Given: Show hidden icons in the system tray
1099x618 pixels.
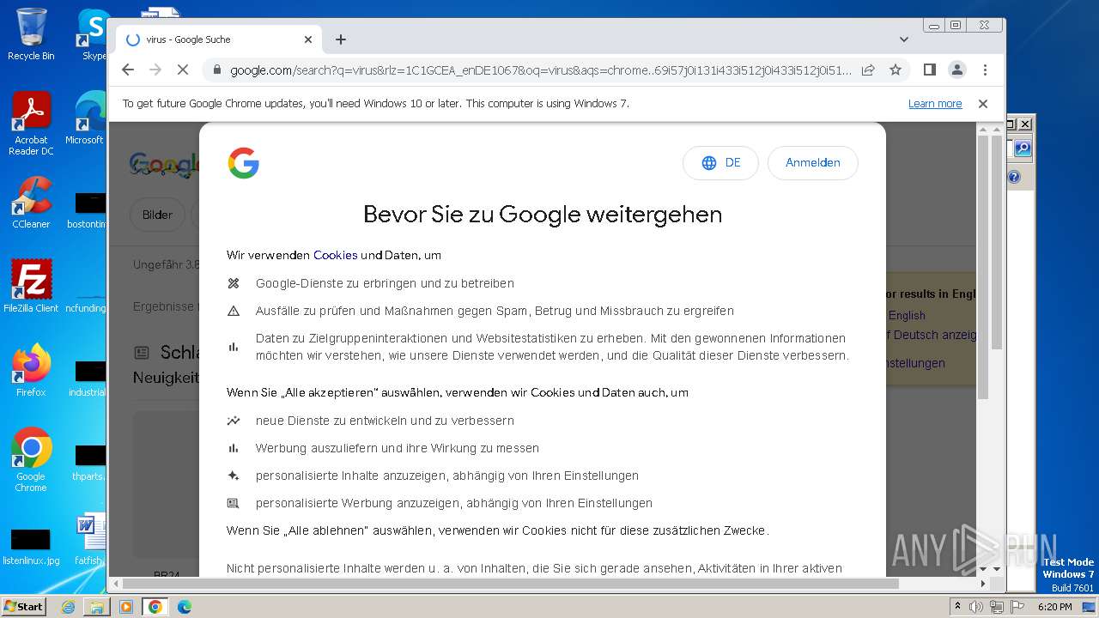Looking at the screenshot, I should point(957,607).
